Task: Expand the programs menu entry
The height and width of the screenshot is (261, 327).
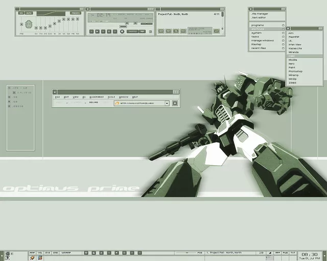Action: (x=267, y=25)
